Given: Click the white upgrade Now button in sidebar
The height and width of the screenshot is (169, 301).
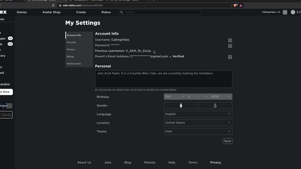Looking at the screenshot, I should pos(6,92).
